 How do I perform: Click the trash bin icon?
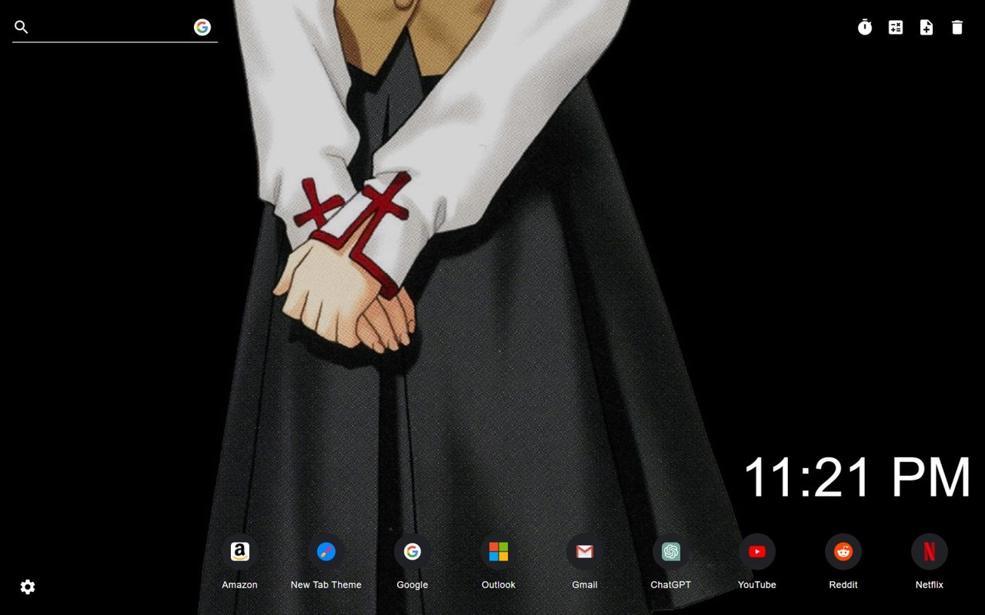point(957,28)
